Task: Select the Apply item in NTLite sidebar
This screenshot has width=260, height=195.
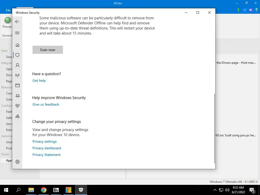Action: [6, 160]
